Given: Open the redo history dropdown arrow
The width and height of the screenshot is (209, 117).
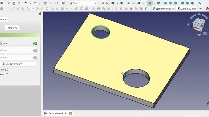Looking at the screenshot, I should 39,3.
